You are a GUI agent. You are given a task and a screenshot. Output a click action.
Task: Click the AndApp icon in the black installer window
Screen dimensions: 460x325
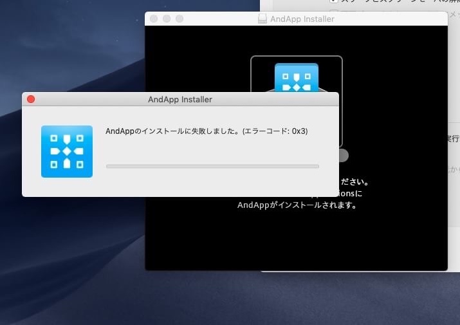coord(297,77)
